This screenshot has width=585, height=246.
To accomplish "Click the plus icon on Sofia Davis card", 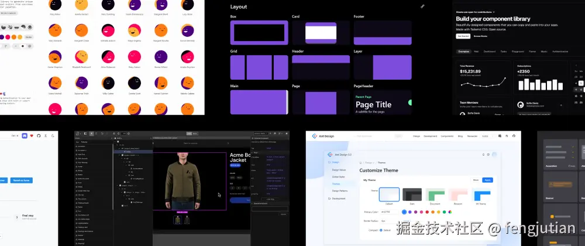I will click(x=561, y=105).
